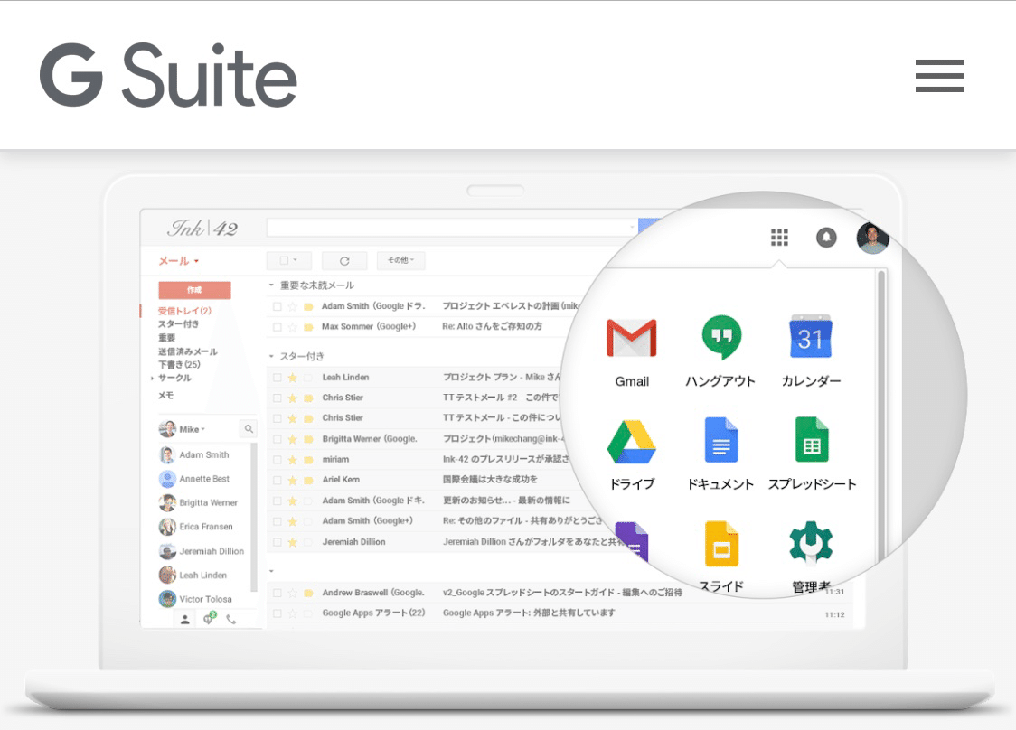Viewport: 1016px width, 730px height.
Task: Toggle star on Jeremiah Dillion email
Action: click(x=293, y=542)
